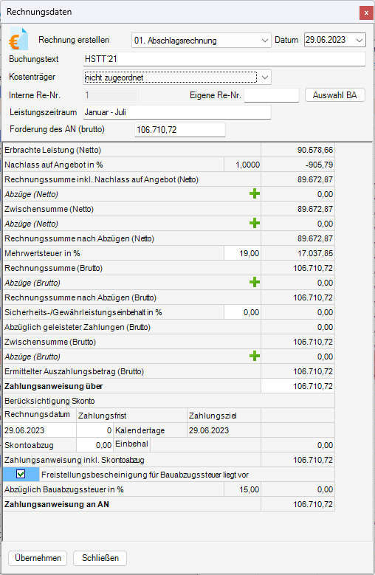Edit the Skontoabzug value
This screenshot has width=375, height=575.
pos(95,445)
